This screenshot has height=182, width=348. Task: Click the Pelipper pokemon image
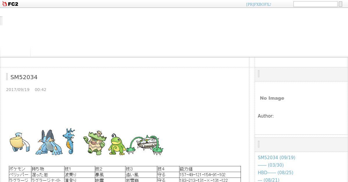20,142
